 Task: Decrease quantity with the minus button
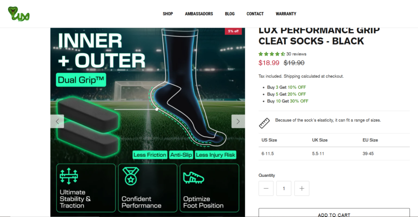point(266,188)
